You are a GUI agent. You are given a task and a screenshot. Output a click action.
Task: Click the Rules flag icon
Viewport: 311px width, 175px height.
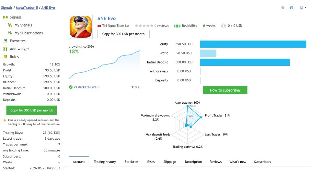pyautogui.click(x=6, y=57)
